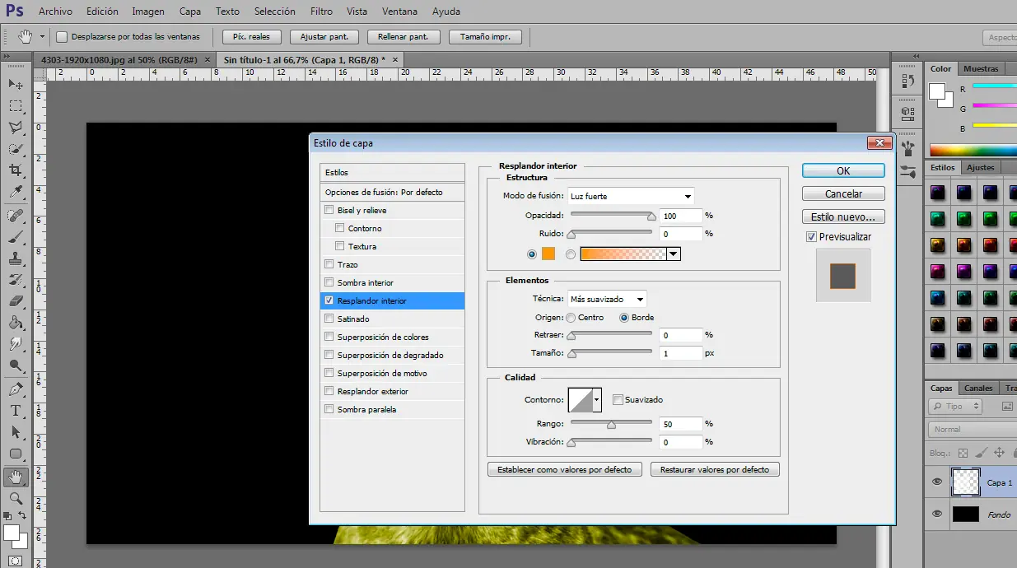Select the Quick Selection tool
The width and height of the screenshot is (1017, 568).
16,149
